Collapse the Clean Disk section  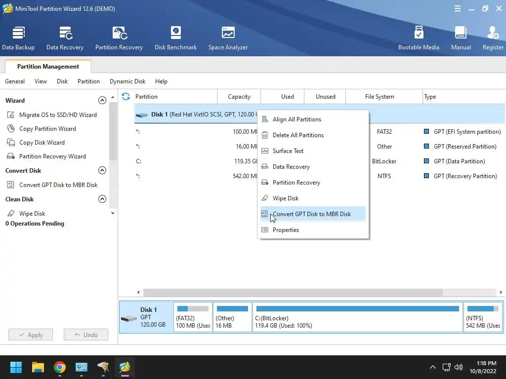tap(102, 199)
